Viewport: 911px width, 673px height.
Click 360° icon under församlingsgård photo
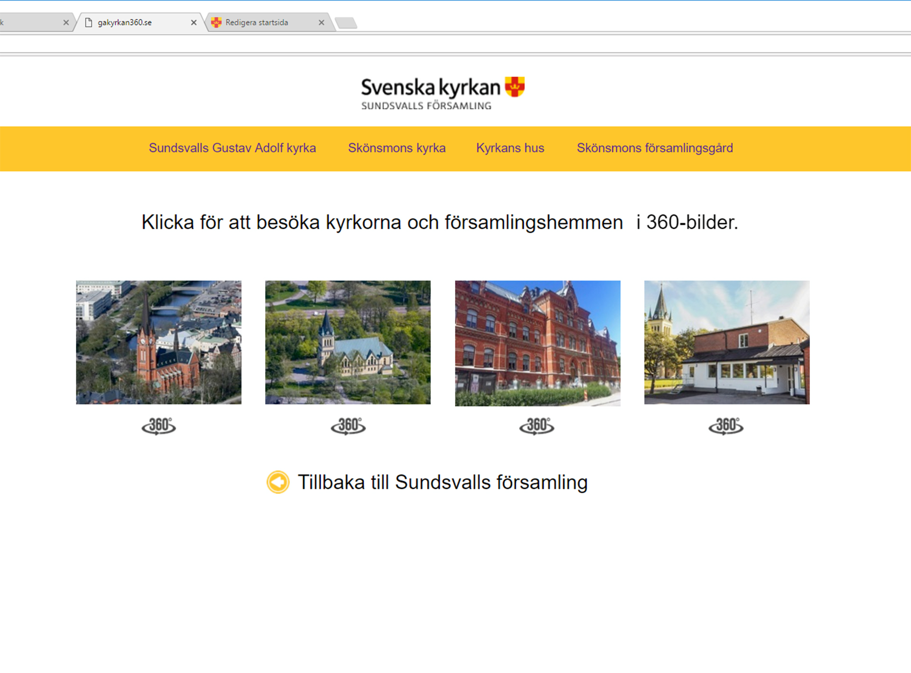[x=726, y=426]
